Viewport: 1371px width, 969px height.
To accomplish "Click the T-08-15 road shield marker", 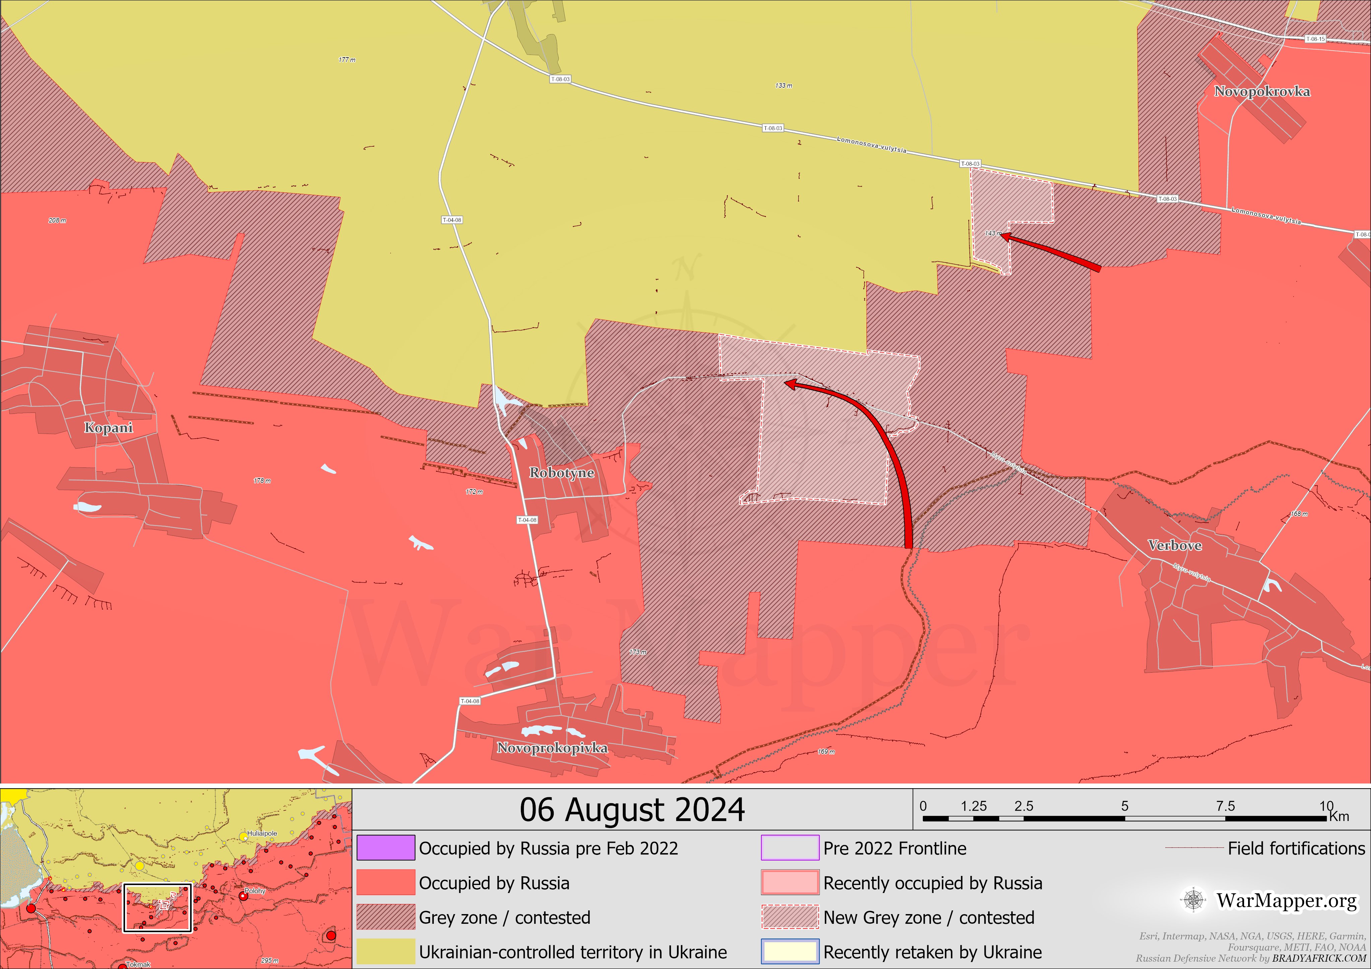I will coord(1315,39).
